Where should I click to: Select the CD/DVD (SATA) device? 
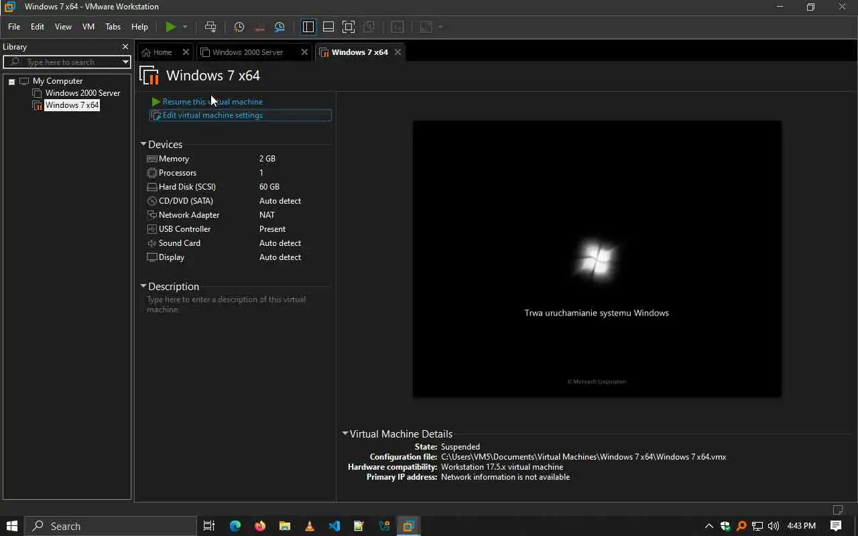tap(238, 201)
